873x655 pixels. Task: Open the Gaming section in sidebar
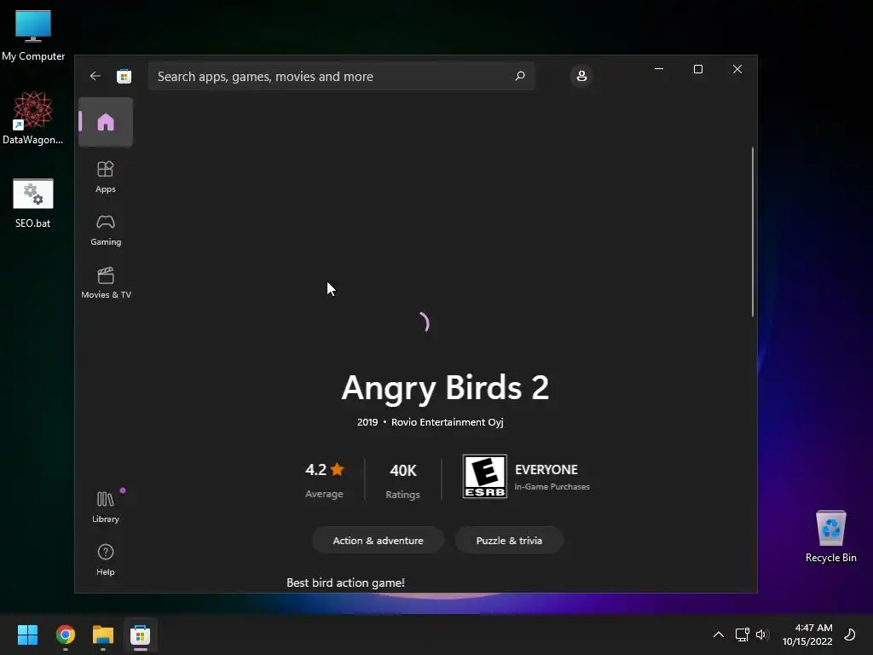pyautogui.click(x=106, y=229)
